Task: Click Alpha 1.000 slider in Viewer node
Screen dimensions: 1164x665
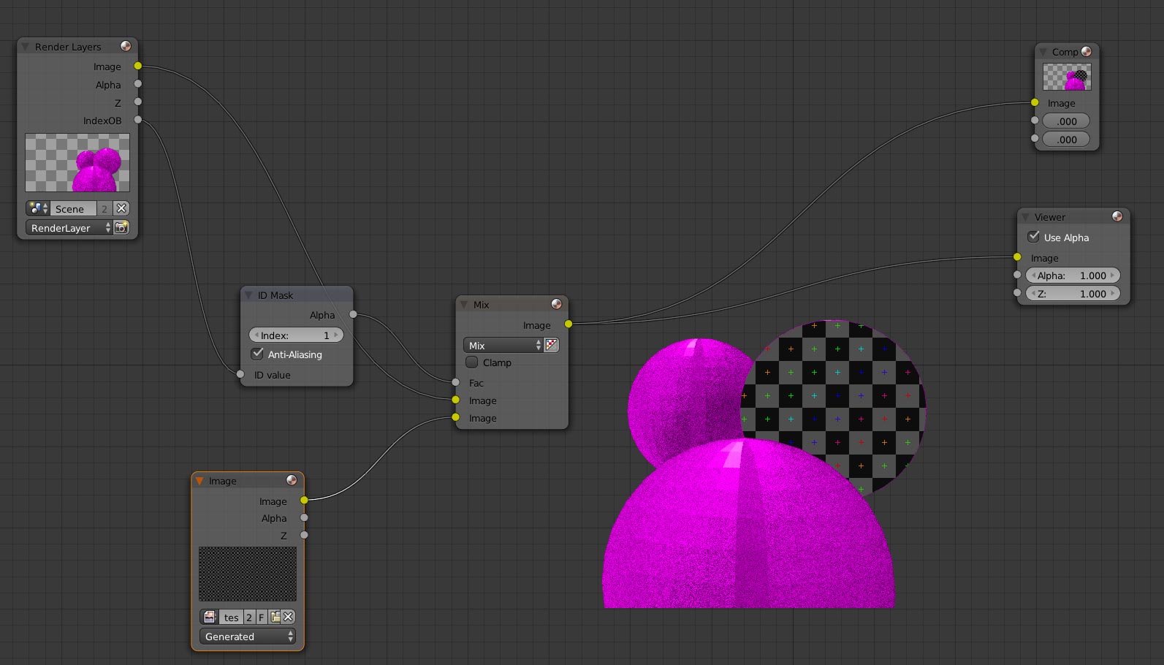Action: pyautogui.click(x=1073, y=275)
